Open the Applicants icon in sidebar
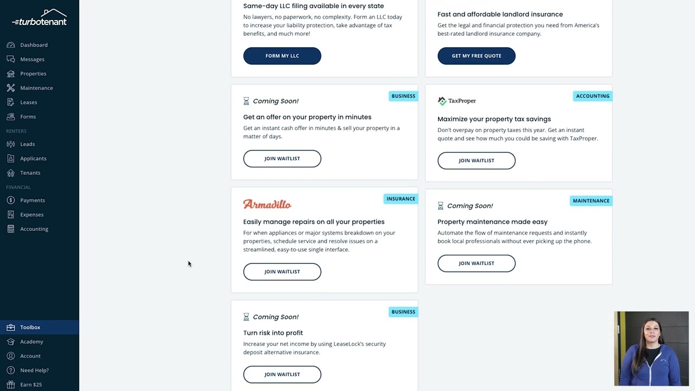 point(11,159)
